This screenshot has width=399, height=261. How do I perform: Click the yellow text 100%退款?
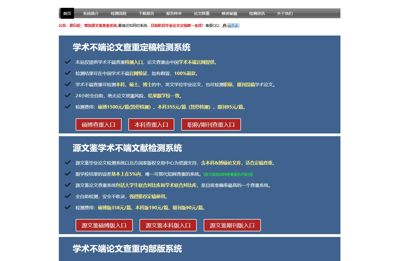(185, 73)
